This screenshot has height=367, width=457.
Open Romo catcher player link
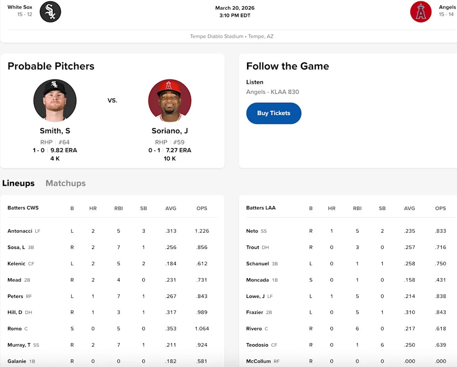tap(15, 328)
